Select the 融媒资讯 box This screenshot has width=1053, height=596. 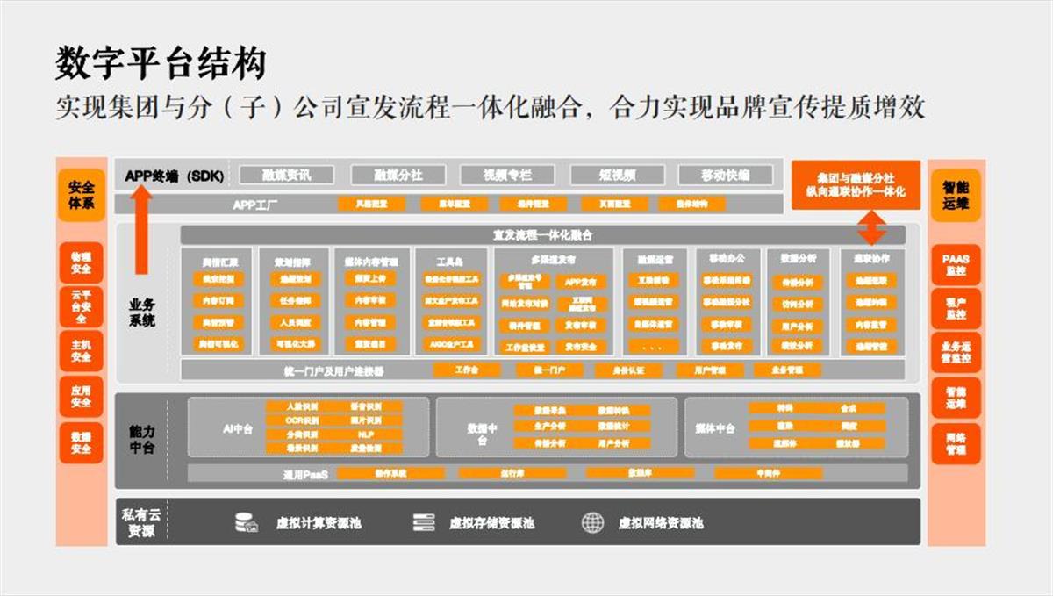click(x=287, y=175)
